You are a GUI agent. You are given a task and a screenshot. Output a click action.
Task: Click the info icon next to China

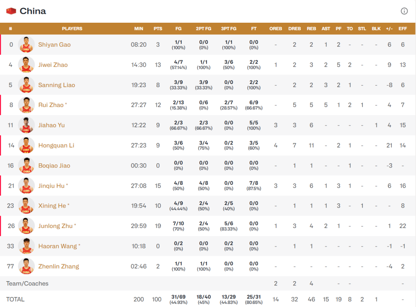point(404,11)
